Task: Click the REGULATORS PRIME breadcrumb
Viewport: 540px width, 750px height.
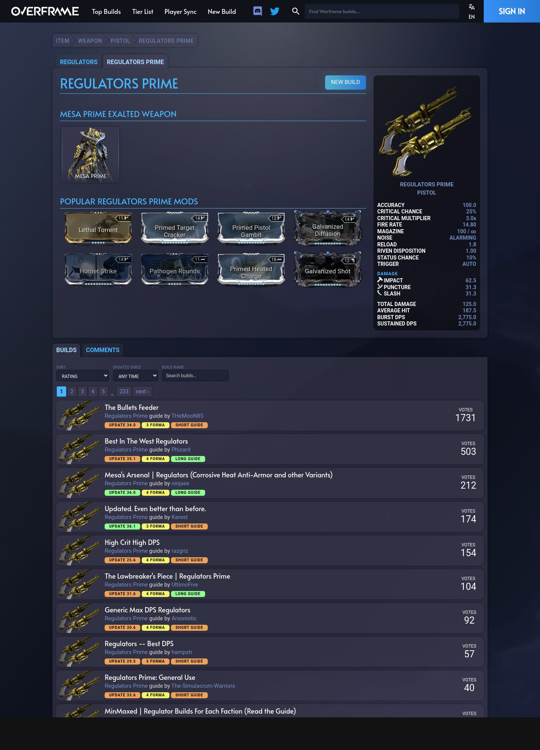Action: point(166,41)
